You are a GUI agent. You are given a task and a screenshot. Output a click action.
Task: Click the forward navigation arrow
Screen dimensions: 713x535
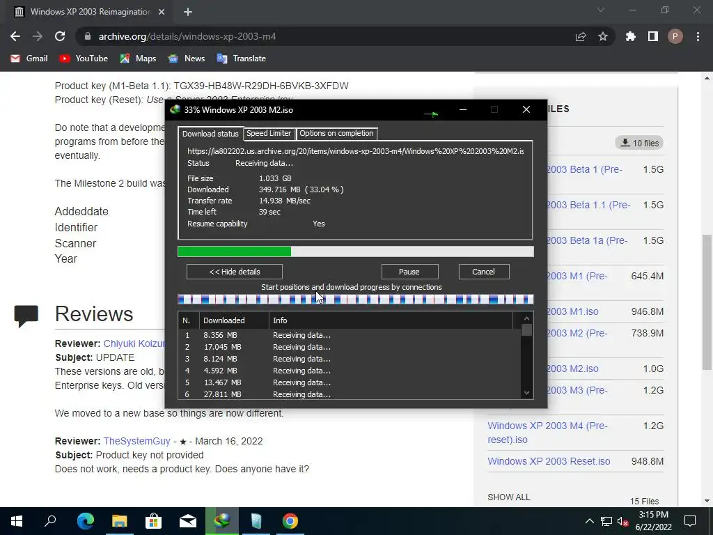38,36
